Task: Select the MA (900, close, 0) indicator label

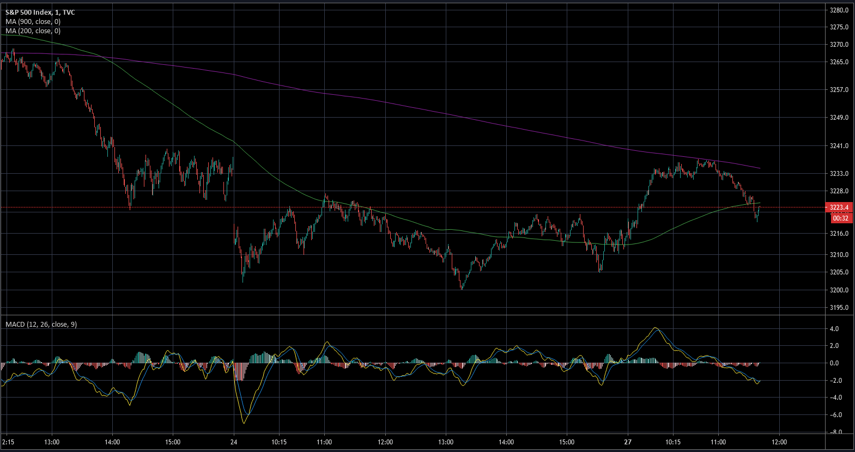Action: pos(33,21)
